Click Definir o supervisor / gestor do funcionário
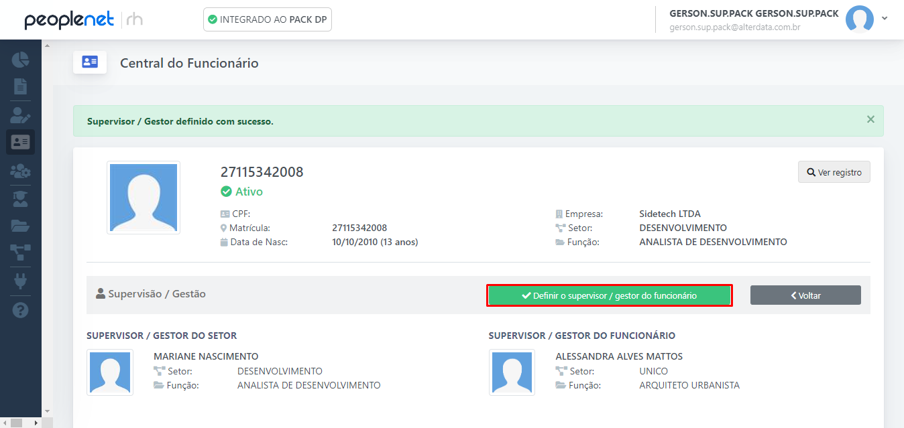The image size is (904, 428). pos(609,295)
